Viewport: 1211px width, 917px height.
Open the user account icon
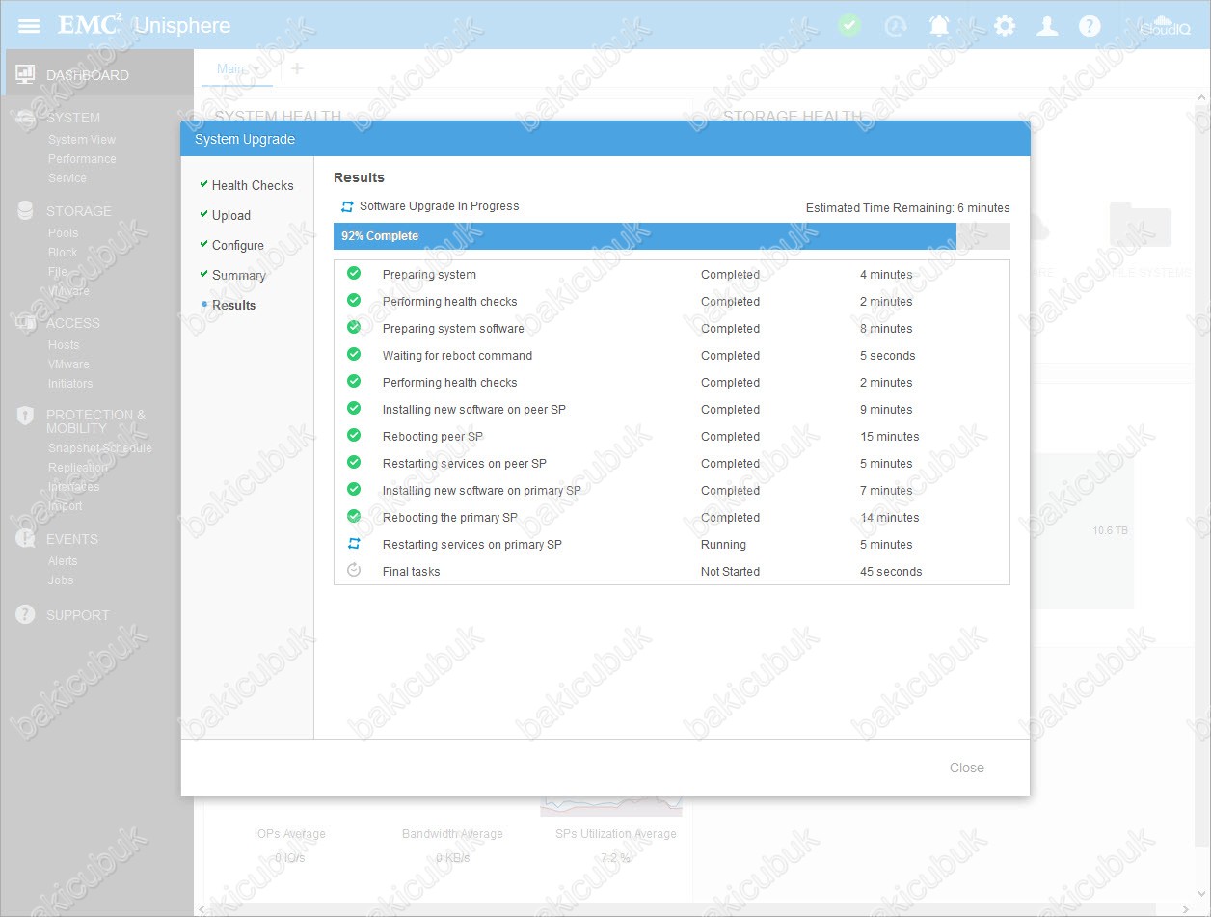1047,26
